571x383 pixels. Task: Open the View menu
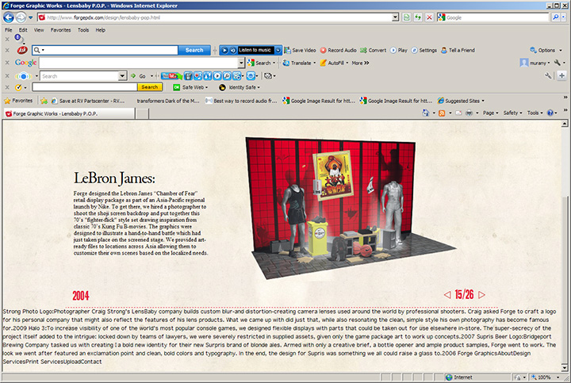[39, 30]
